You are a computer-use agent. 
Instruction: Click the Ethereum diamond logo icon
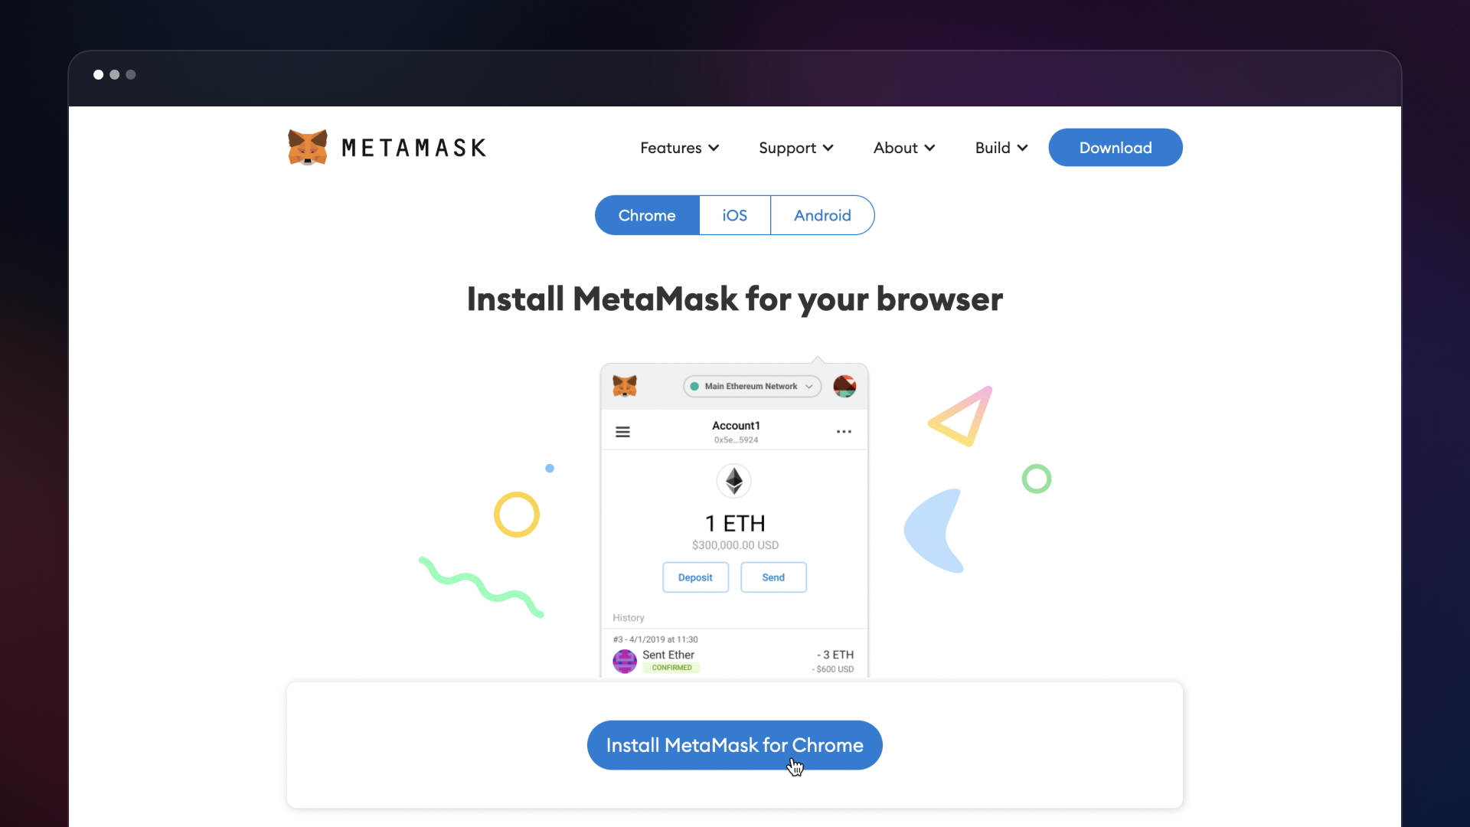point(733,481)
